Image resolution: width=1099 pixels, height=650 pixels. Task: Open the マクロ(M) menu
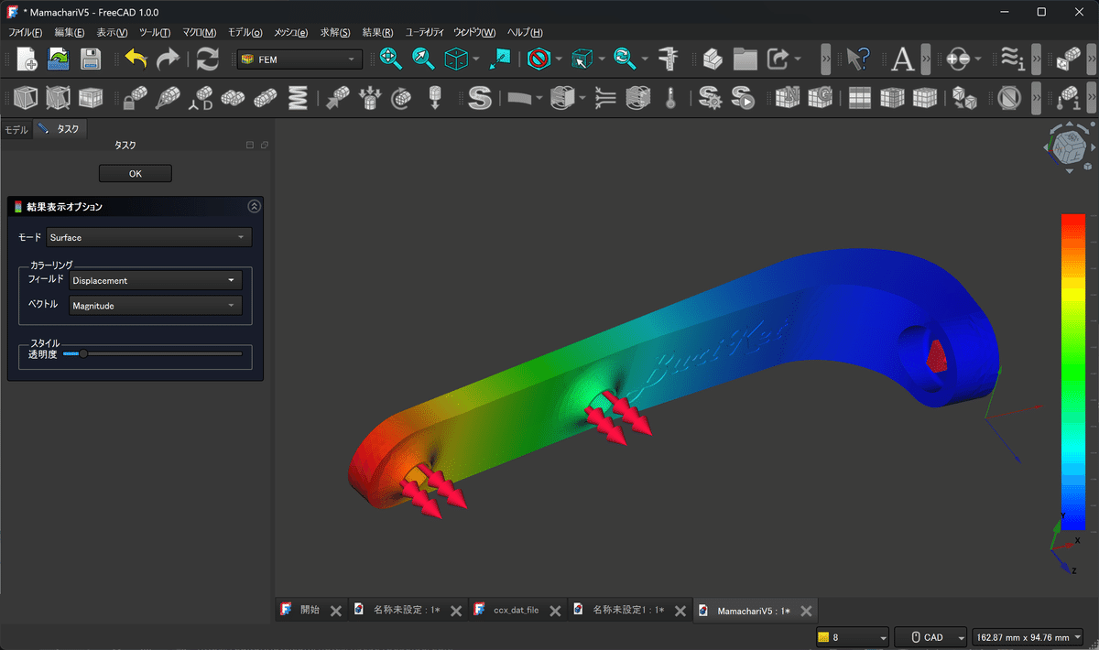199,32
